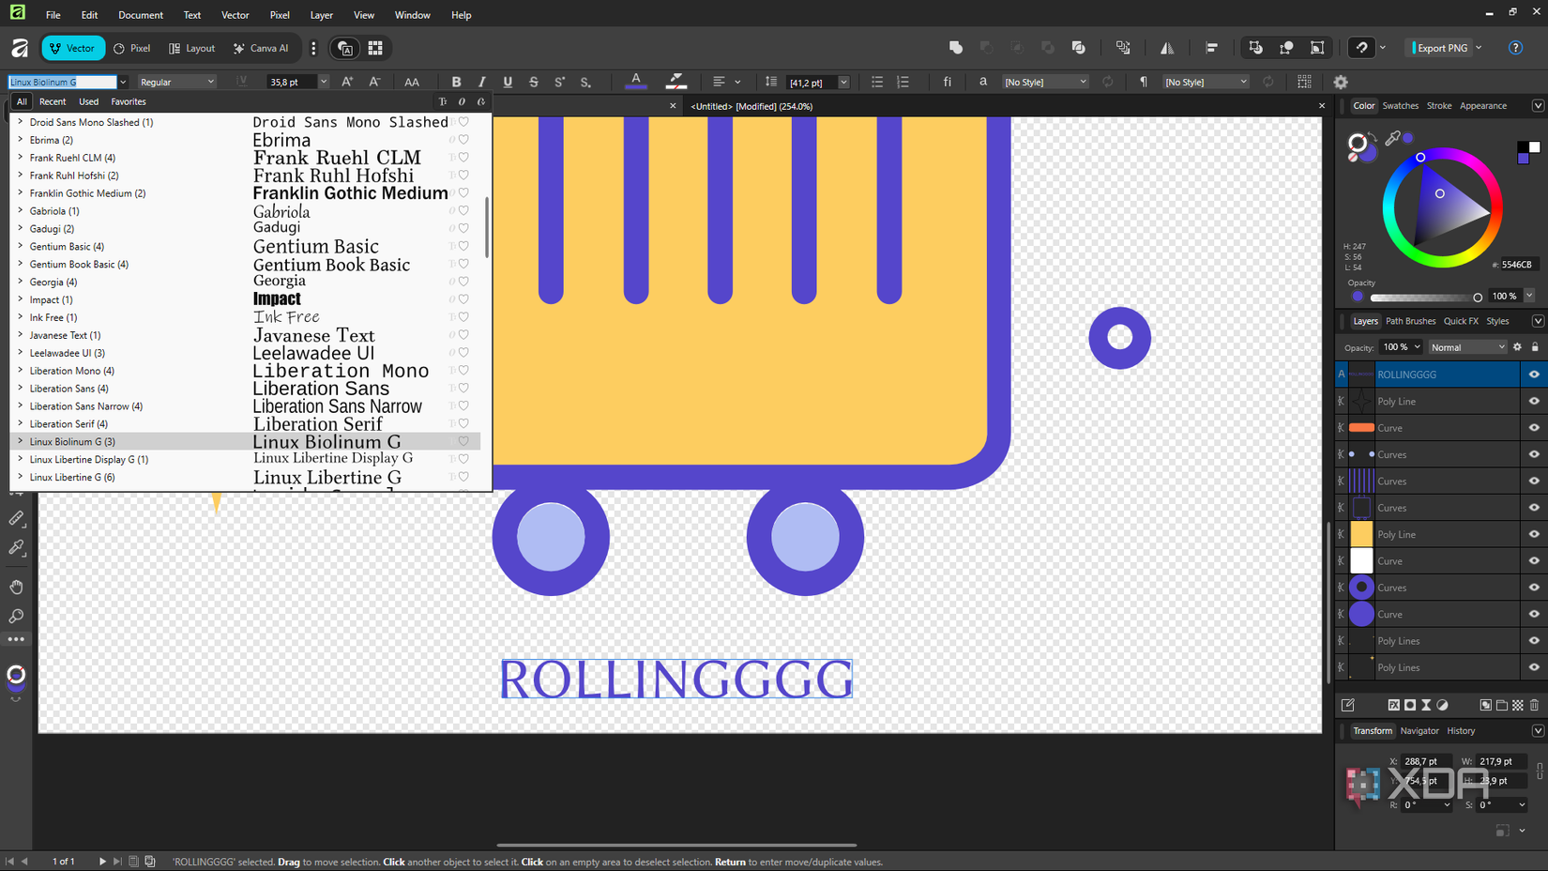Viewport: 1548px width, 871px height.
Task: Switch to the Swatches tab
Action: point(1400,105)
